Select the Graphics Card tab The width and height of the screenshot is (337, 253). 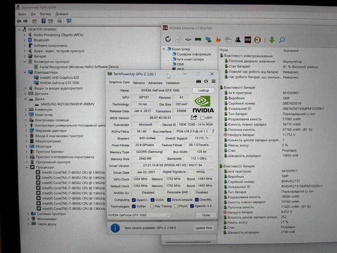pos(119,82)
